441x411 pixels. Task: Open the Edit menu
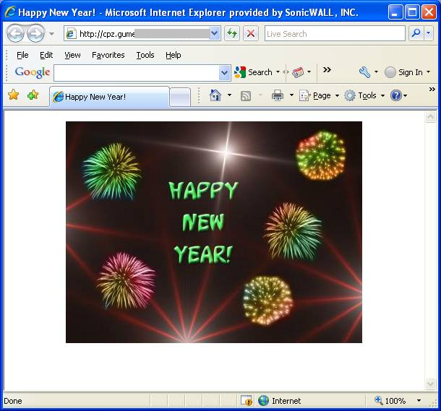(x=46, y=55)
